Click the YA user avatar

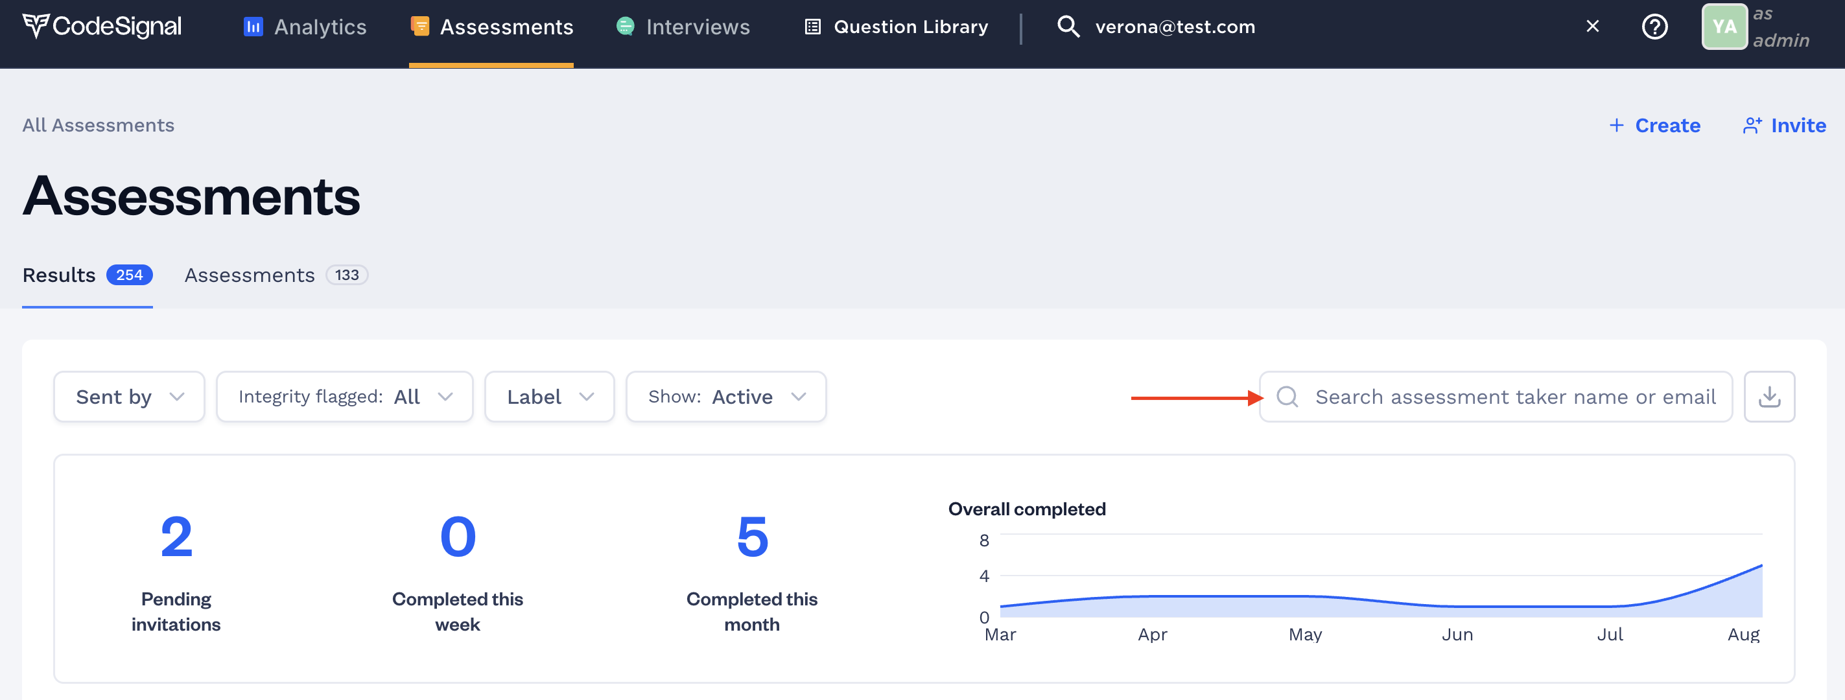tap(1723, 27)
